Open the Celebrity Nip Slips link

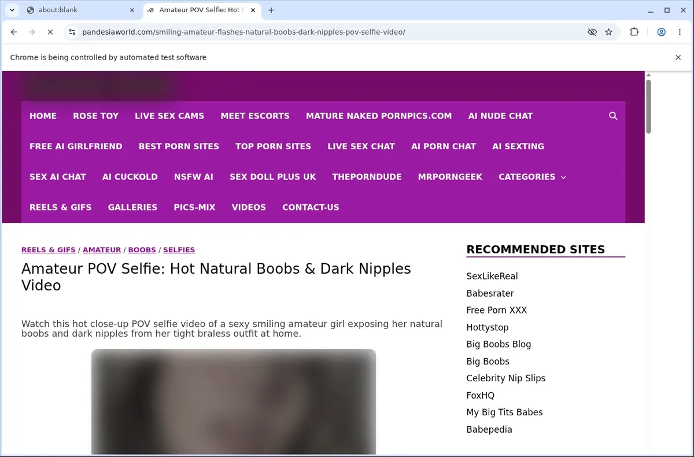[506, 378]
